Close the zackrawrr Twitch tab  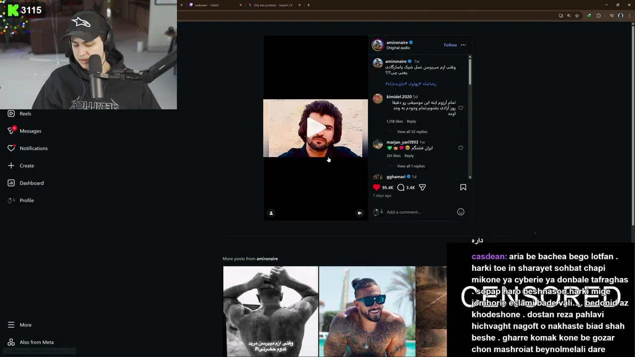[241, 5]
